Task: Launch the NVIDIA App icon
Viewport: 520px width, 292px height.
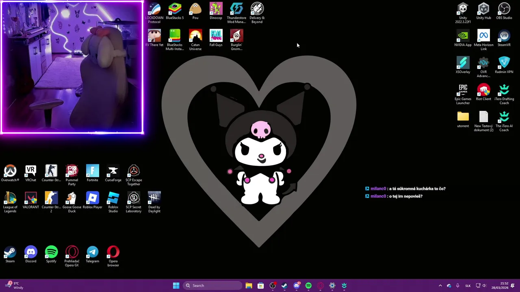Action: [x=463, y=38]
